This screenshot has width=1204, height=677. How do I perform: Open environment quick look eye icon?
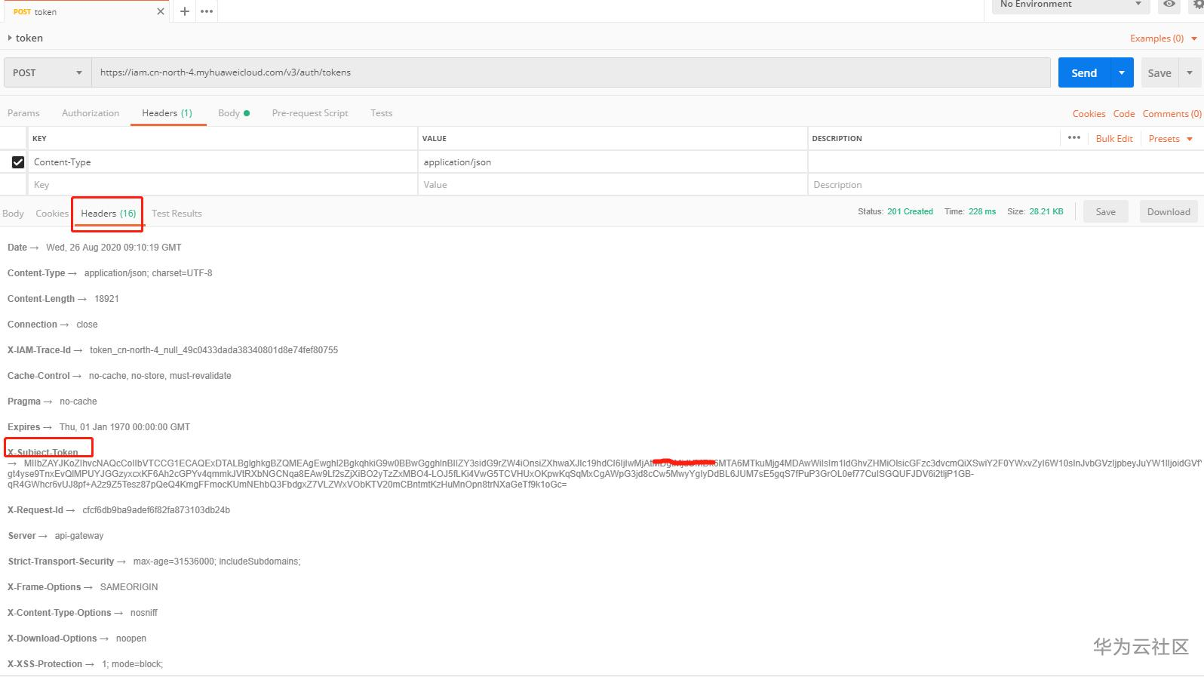[1169, 5]
